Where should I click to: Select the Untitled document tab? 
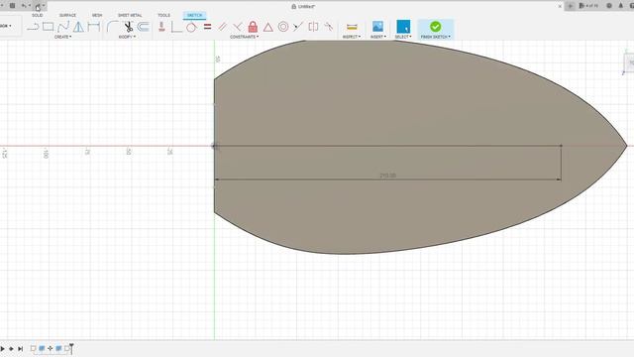(303, 7)
